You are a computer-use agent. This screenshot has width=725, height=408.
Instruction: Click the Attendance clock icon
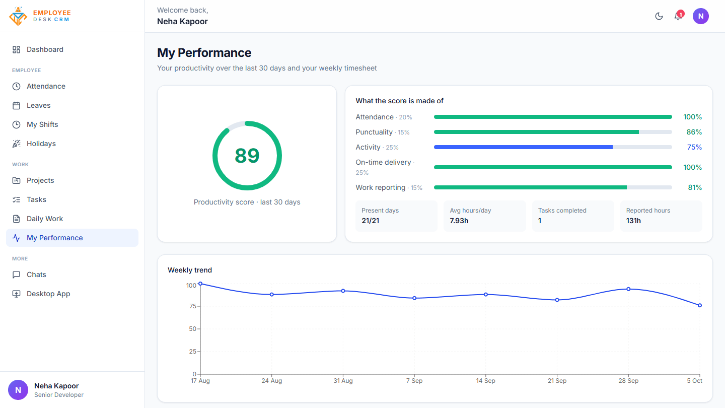point(17,86)
